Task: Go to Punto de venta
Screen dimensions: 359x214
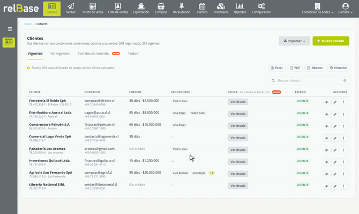Action: click(93, 9)
